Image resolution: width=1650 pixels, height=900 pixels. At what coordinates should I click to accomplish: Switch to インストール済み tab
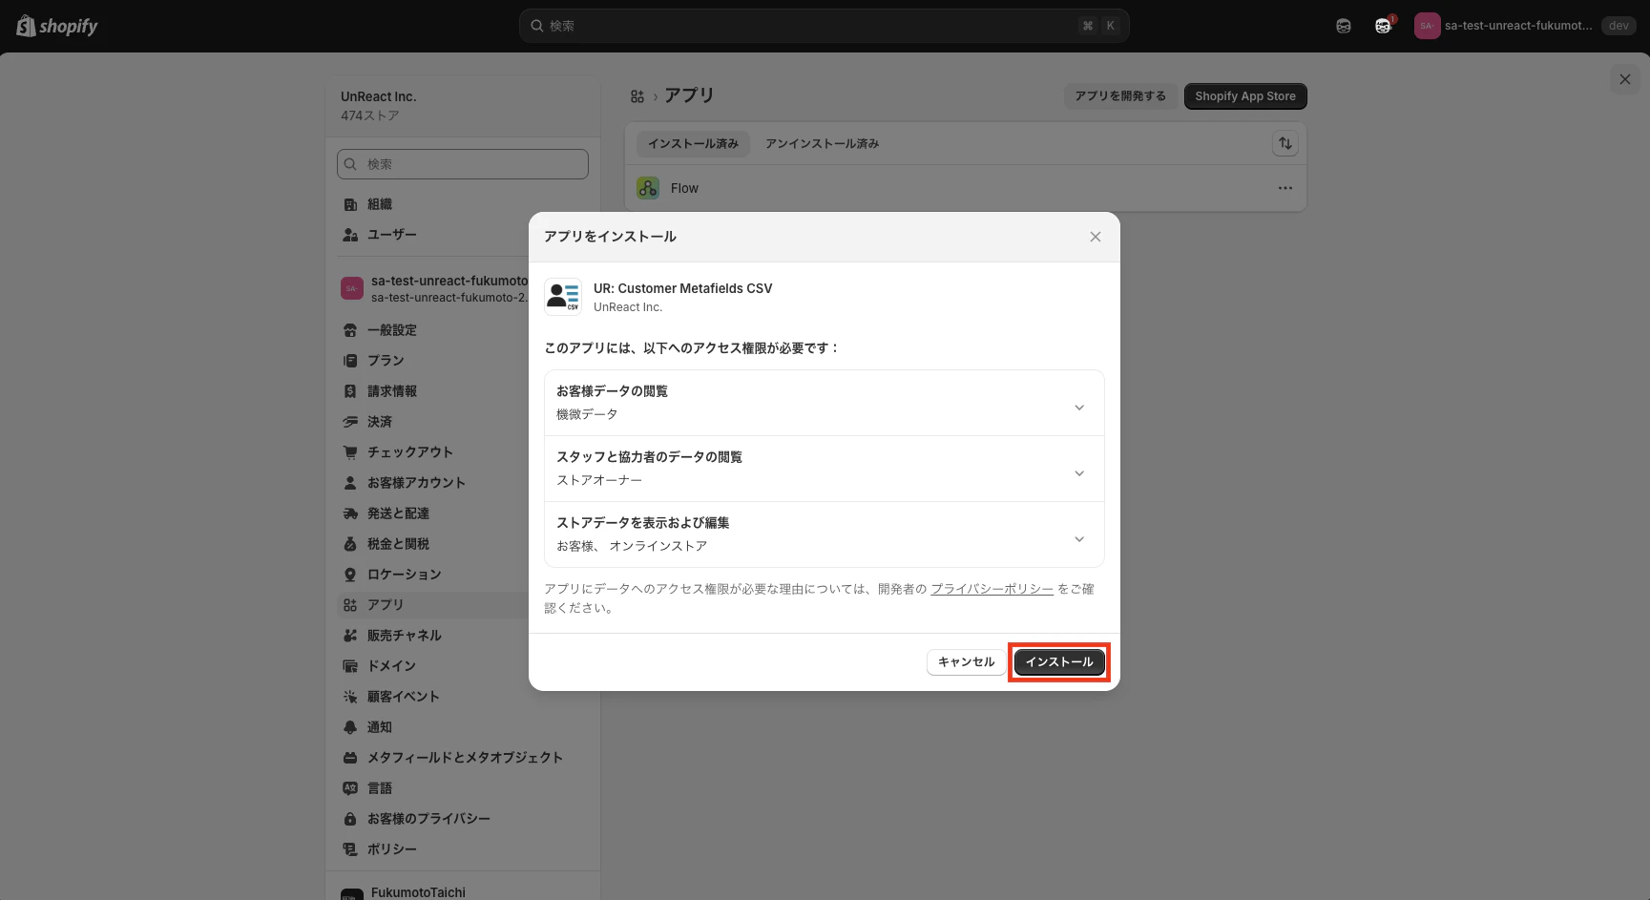tap(693, 144)
